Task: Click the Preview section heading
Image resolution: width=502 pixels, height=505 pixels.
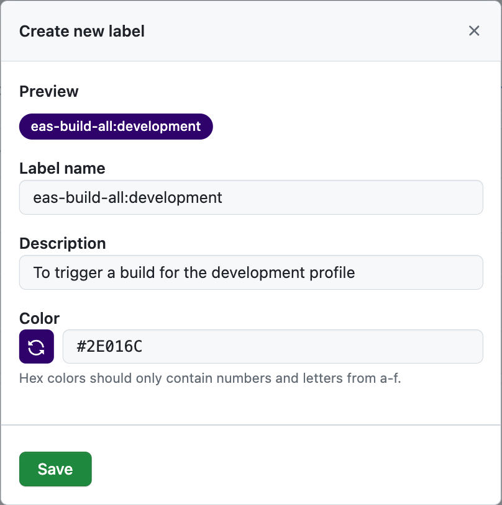Action: pos(48,91)
